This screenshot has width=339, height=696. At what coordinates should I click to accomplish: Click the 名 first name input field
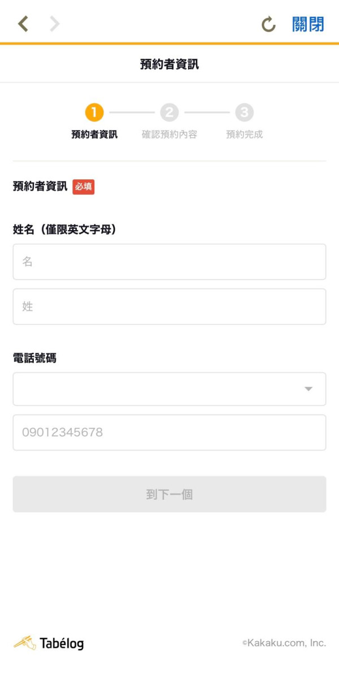click(x=169, y=261)
